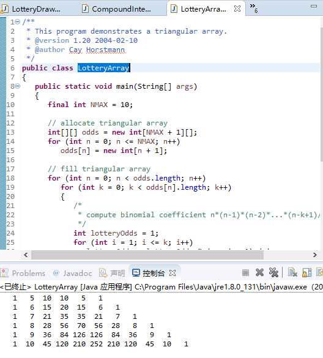This screenshot has height=358, width=323.
Task: Switch to the CompoundInte... editor tab
Action: click(x=116, y=9)
